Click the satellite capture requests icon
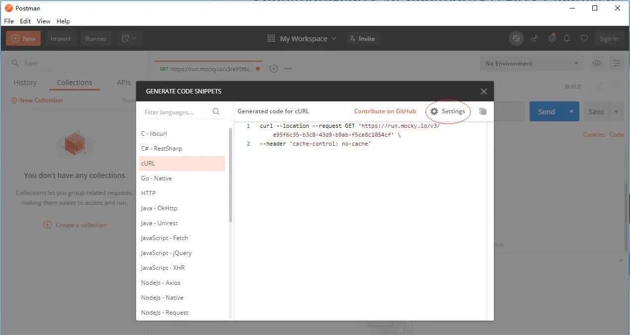 click(x=535, y=38)
